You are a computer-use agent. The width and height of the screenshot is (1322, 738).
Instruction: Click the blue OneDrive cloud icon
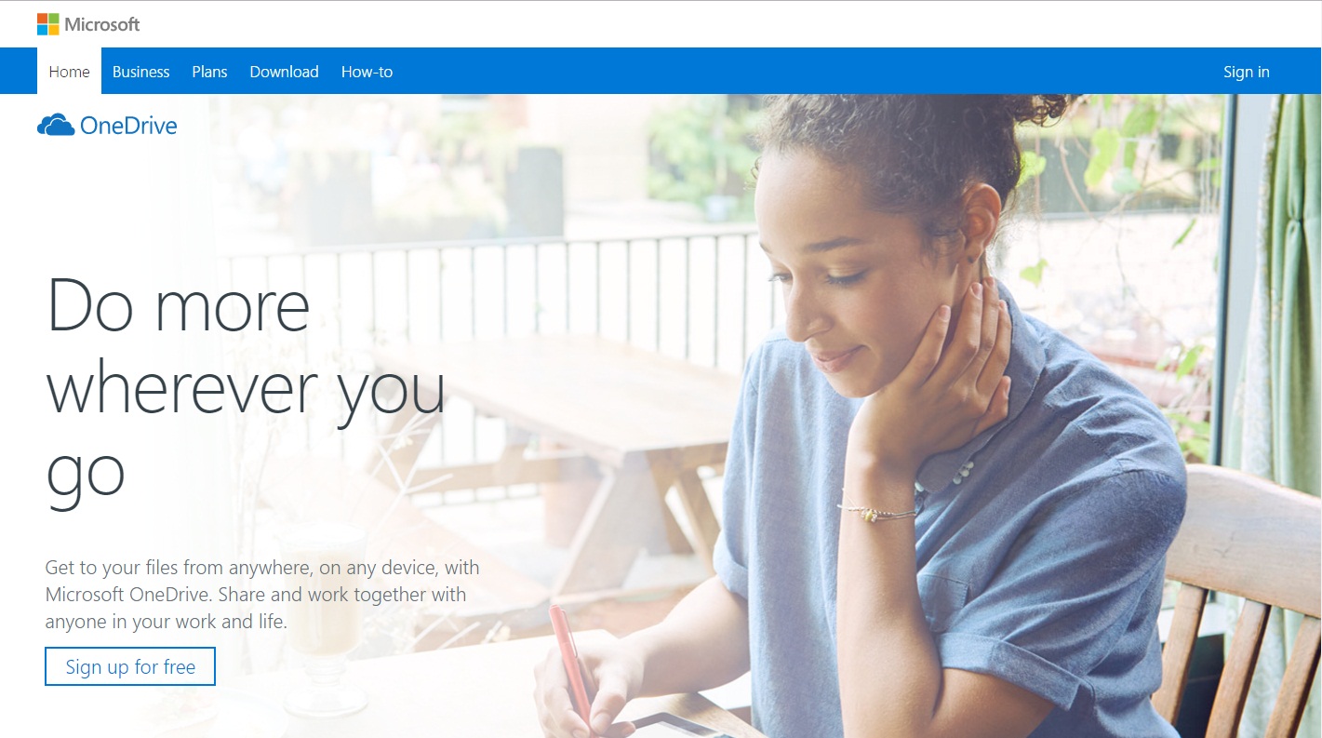[56, 125]
